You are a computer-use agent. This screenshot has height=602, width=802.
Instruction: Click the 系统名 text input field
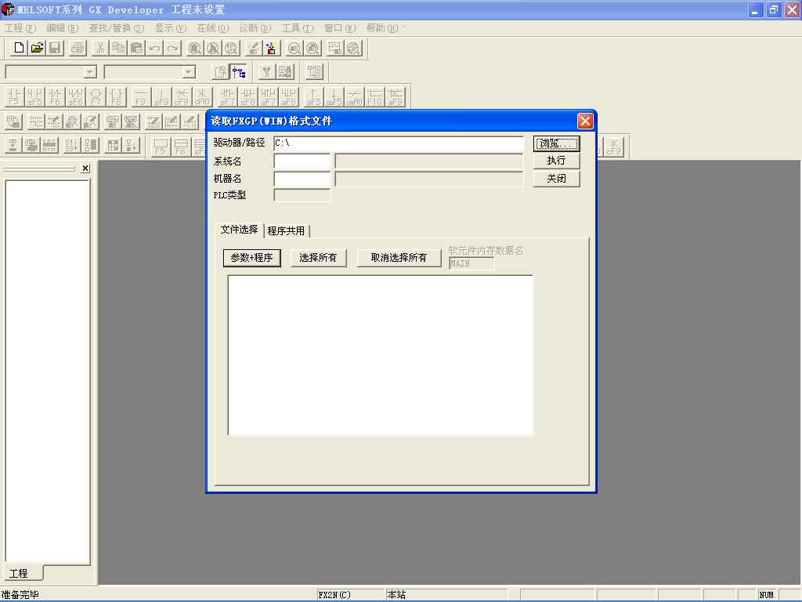tap(302, 161)
